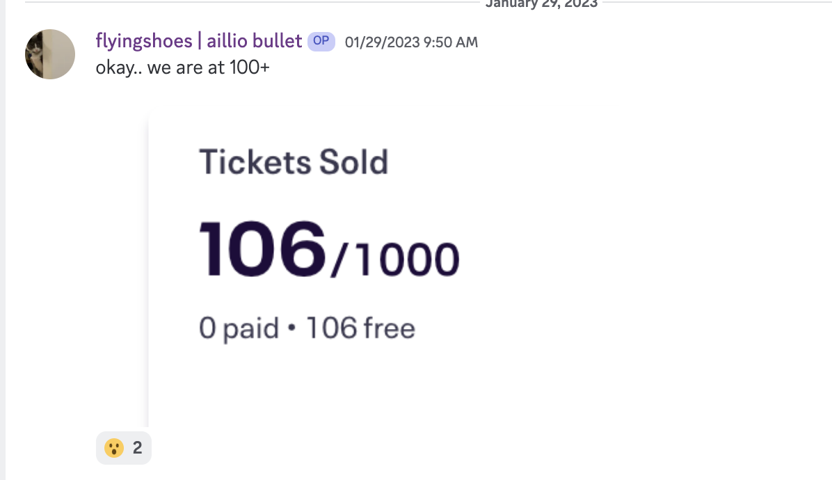
Task: Open the flyingshoes username profile
Action: tap(144, 41)
